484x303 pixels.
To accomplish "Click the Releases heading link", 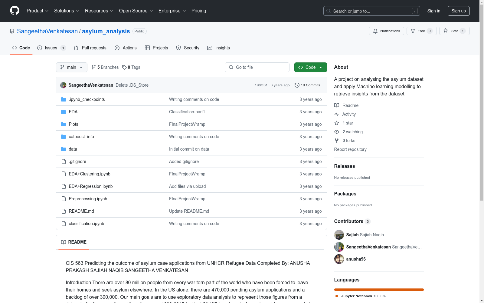I will pyautogui.click(x=345, y=166).
